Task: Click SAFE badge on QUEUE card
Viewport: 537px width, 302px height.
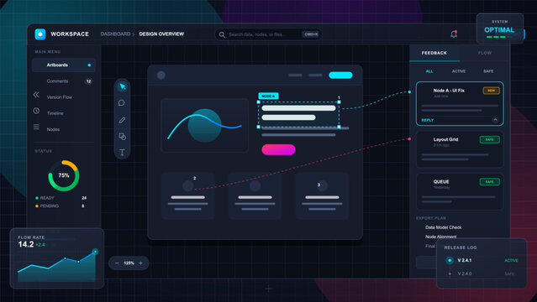Action: click(489, 182)
